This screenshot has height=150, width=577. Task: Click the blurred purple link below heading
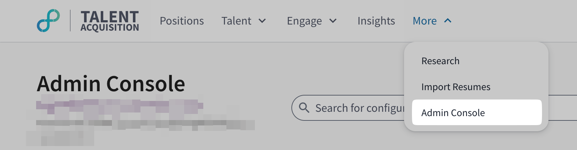tap(119, 105)
